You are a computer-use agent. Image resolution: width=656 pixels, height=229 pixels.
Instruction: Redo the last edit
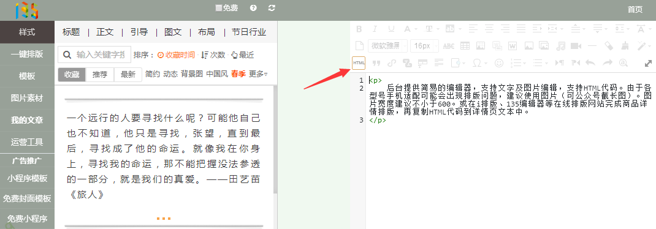(607, 62)
